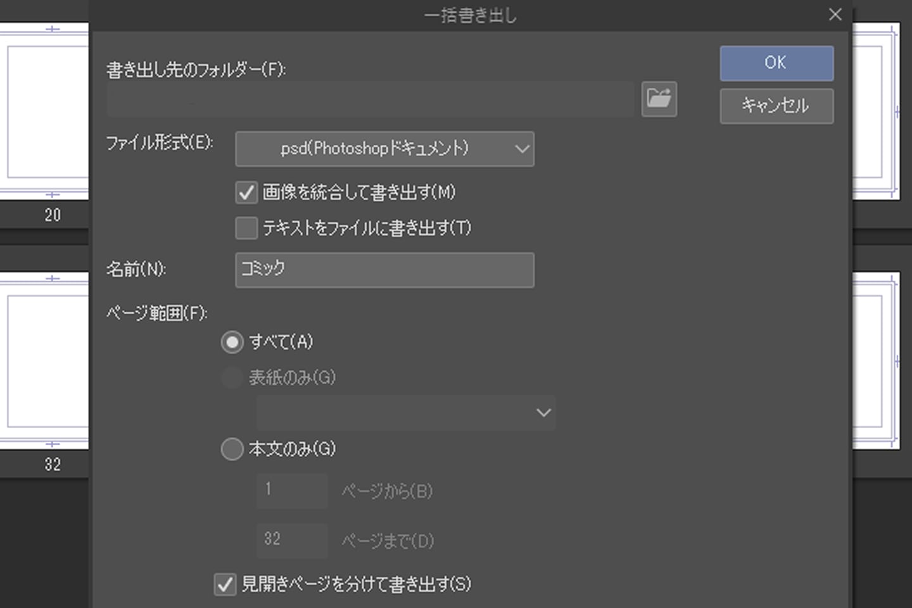Enable 画像を統合して書き出す option

[x=246, y=193]
